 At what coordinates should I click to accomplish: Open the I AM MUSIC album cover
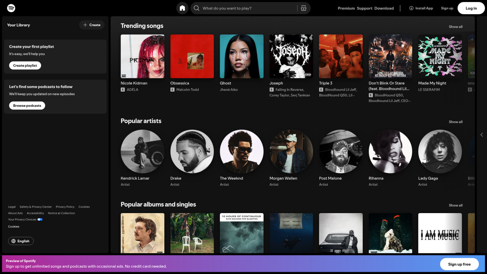440,233
